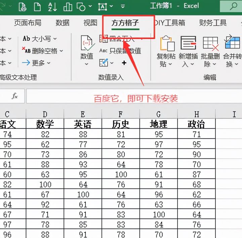Screen dimensions: 242x238
Task: Select column D header
Action: click(x=45, y=114)
